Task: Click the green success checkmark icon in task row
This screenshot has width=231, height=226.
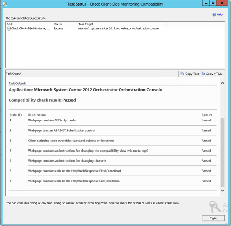Action: pos(9,28)
